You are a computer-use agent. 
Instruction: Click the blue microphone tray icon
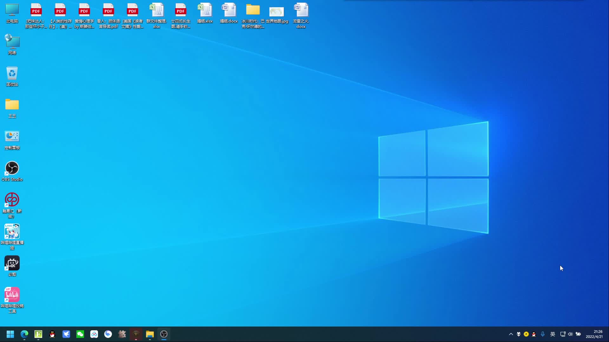tap(543, 334)
